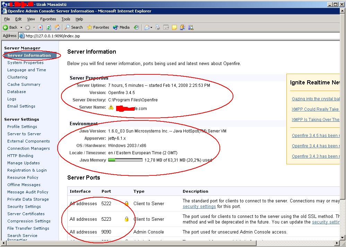Open the Edit menu
The height and width of the screenshot is (247, 346).
(x=18, y=19)
